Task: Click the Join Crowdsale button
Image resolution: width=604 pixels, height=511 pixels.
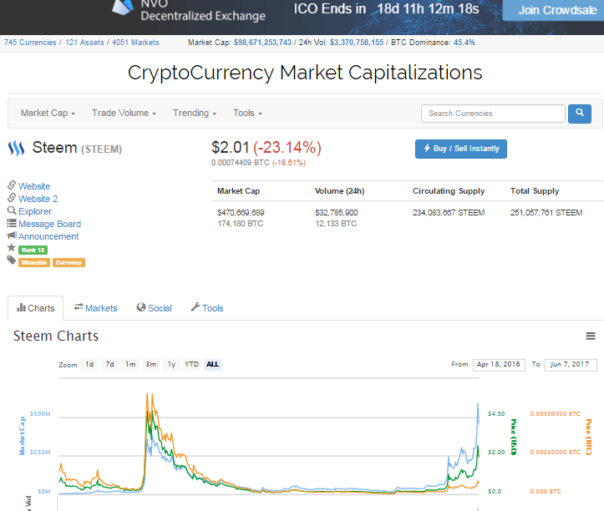Action: click(x=554, y=10)
